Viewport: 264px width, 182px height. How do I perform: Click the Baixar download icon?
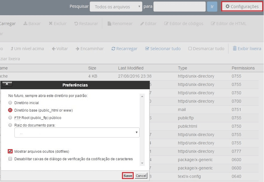pos(25,23)
